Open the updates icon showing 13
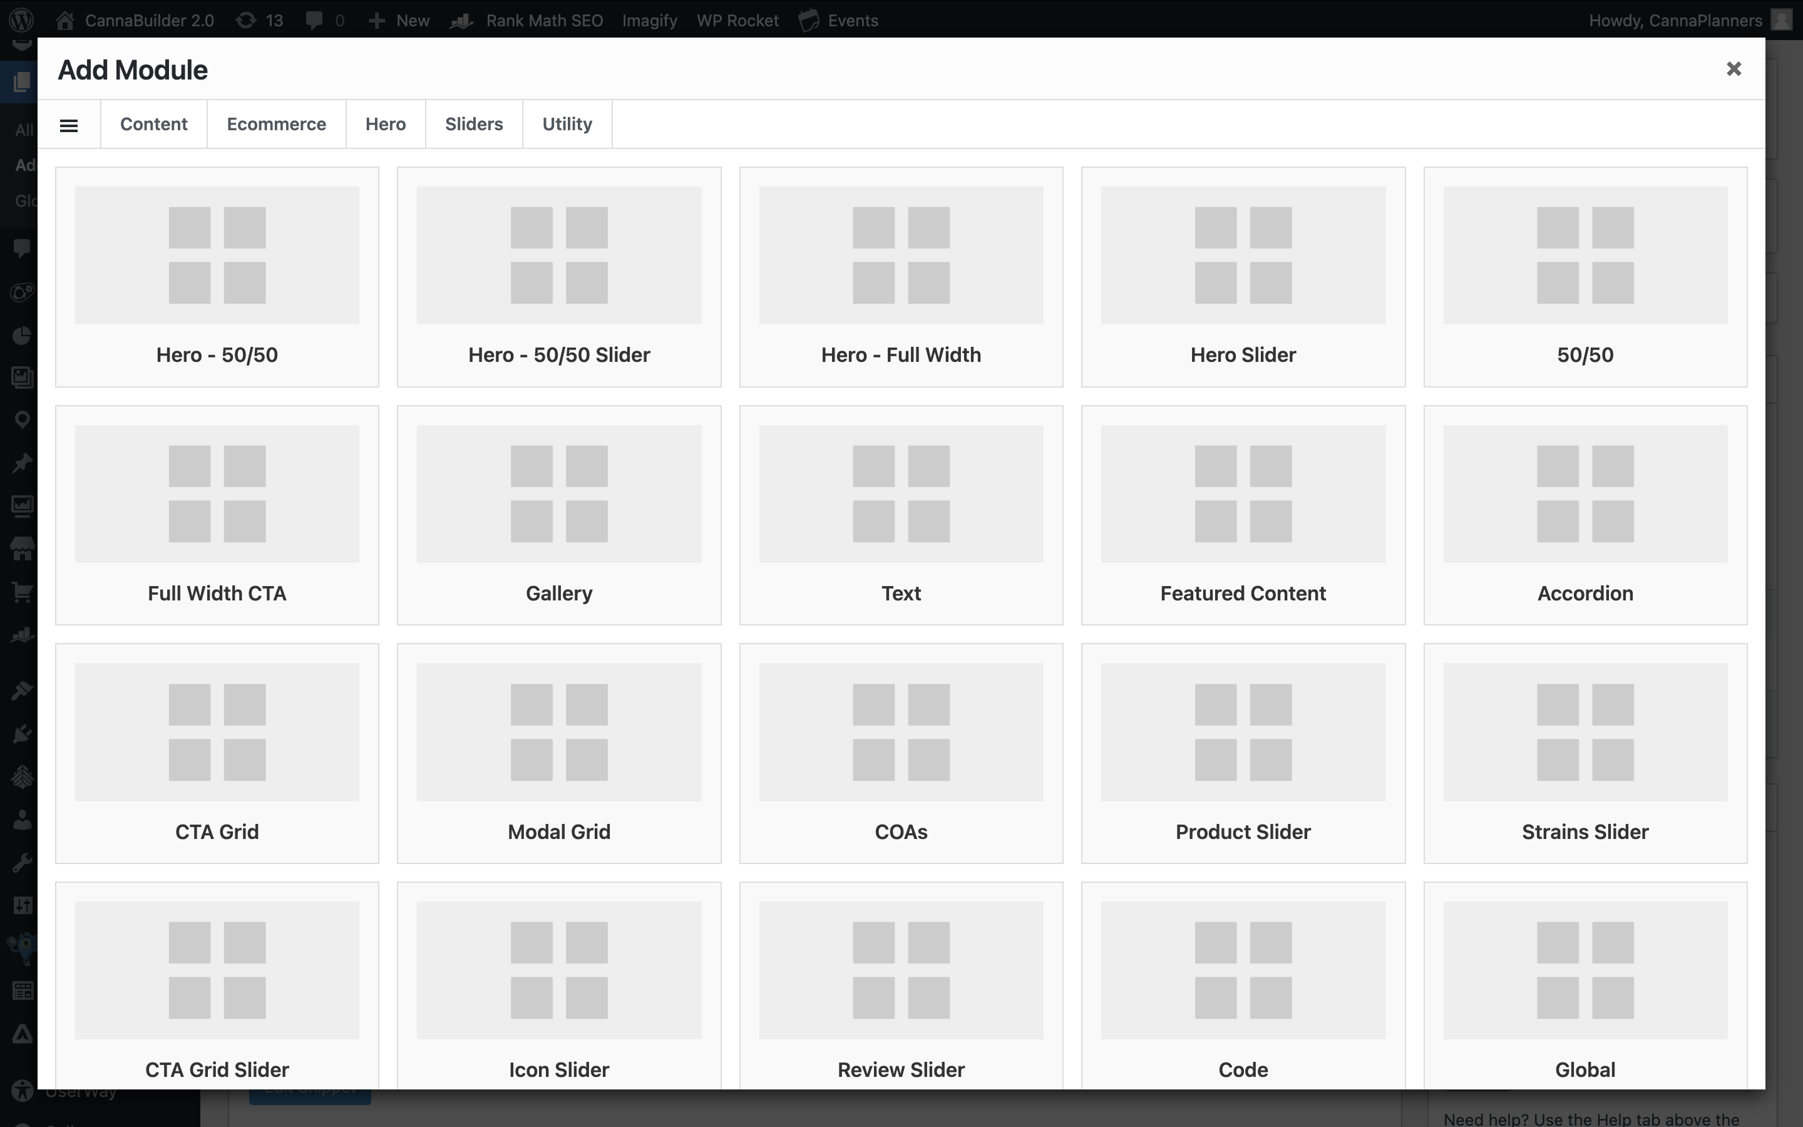Screen dimensions: 1803x1127 point(259,20)
